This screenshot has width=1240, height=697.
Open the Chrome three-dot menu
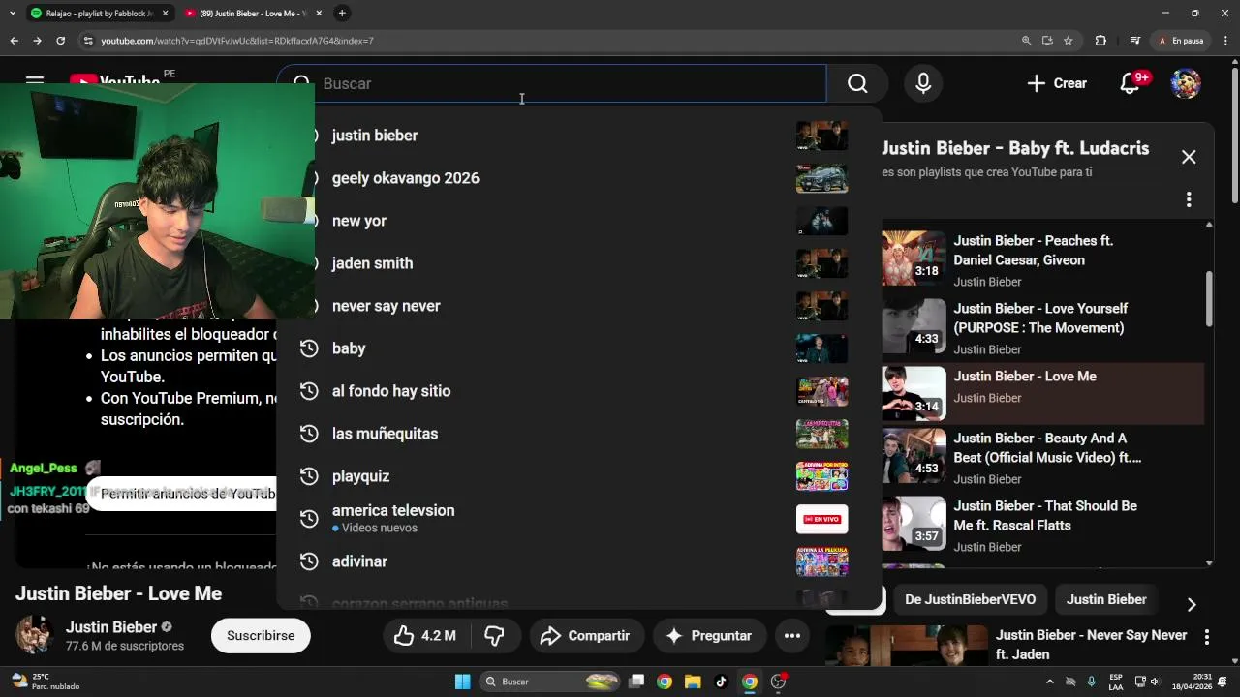(x=1224, y=41)
